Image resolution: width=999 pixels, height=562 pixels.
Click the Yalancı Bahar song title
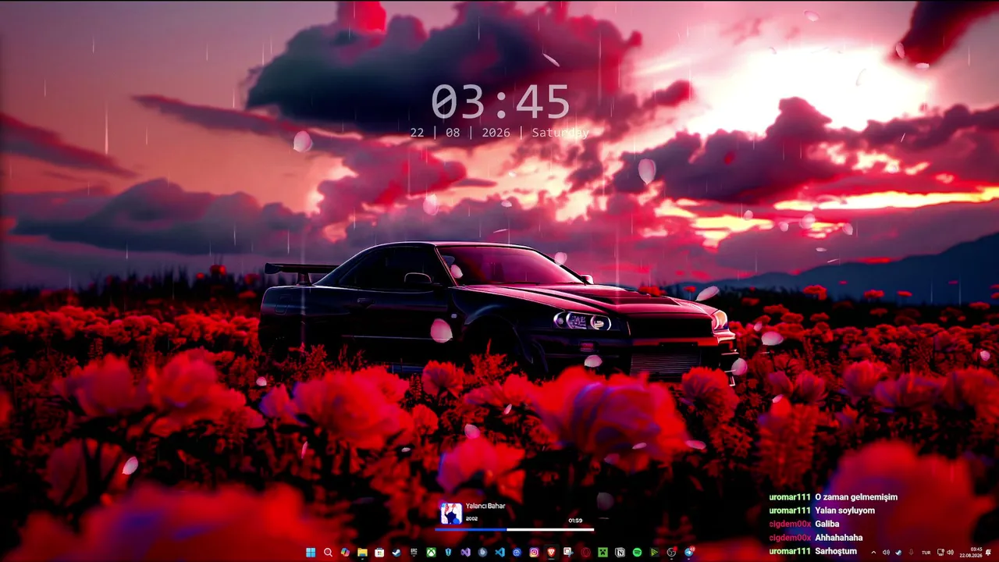[485, 506]
